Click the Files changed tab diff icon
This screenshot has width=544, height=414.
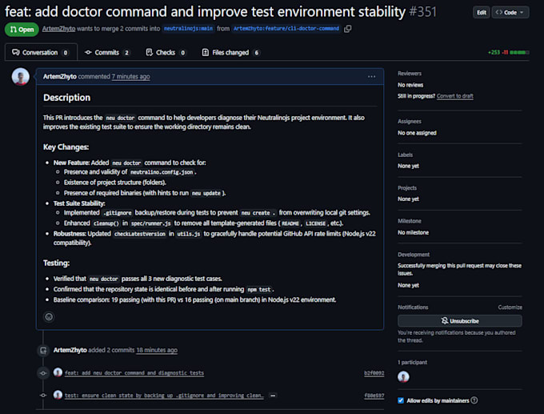pyautogui.click(x=206, y=52)
